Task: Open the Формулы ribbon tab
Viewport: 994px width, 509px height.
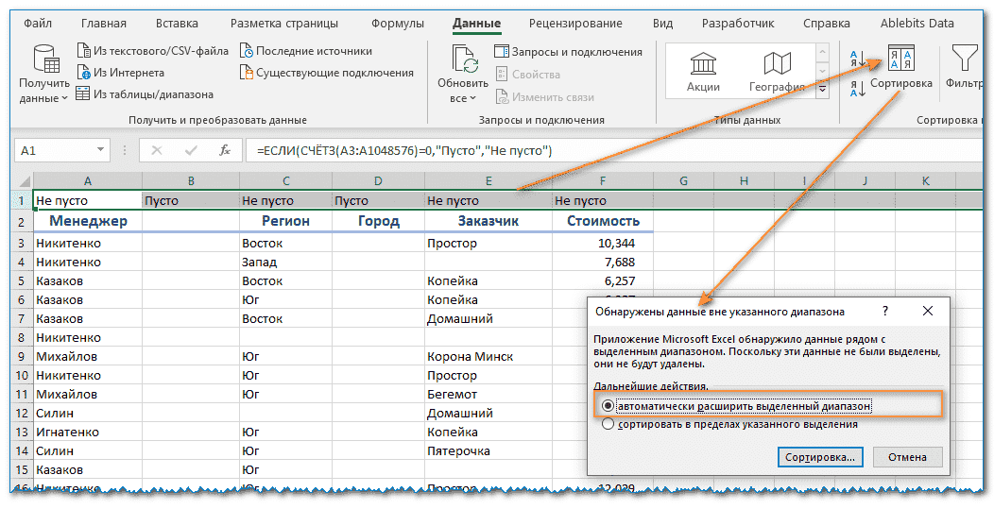Action: point(397,24)
